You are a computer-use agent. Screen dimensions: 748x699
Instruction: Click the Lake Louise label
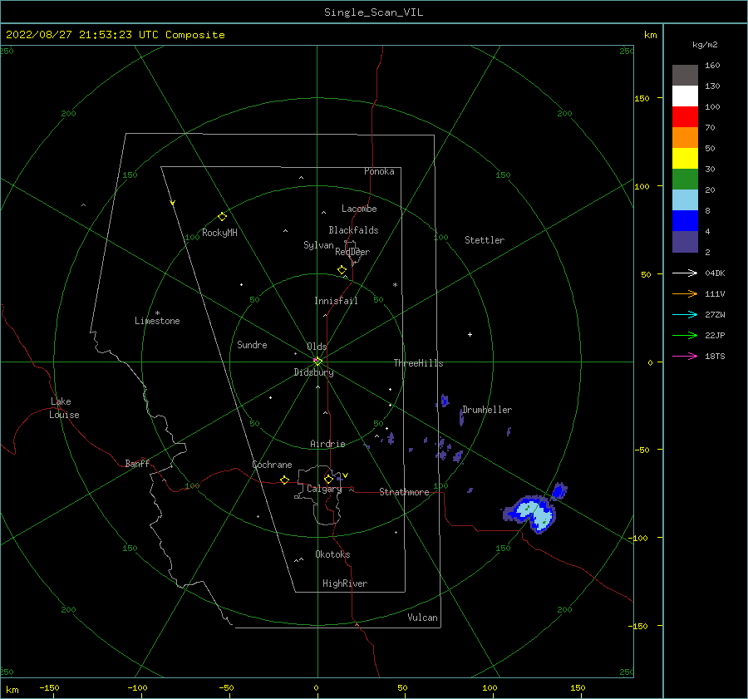pos(64,408)
